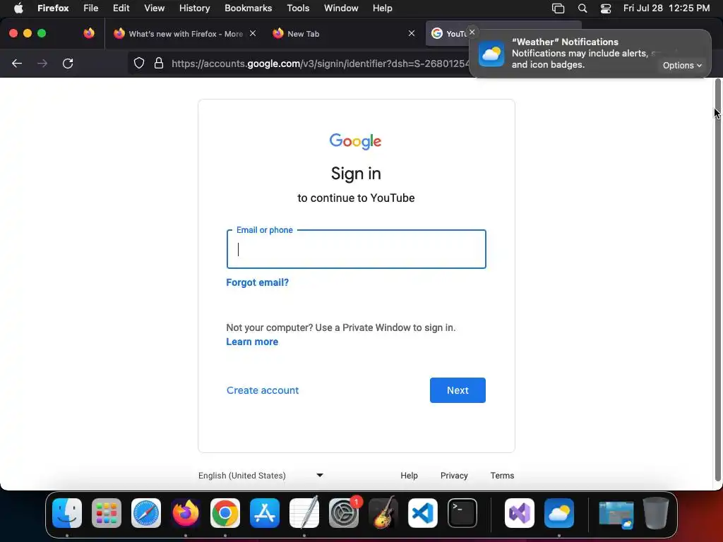Open the Firefox application menu
Screen dimensions: 723x542
pos(53,8)
